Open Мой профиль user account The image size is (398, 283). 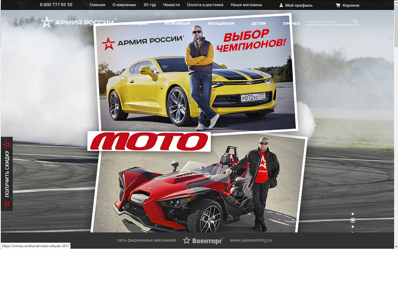pos(296,5)
